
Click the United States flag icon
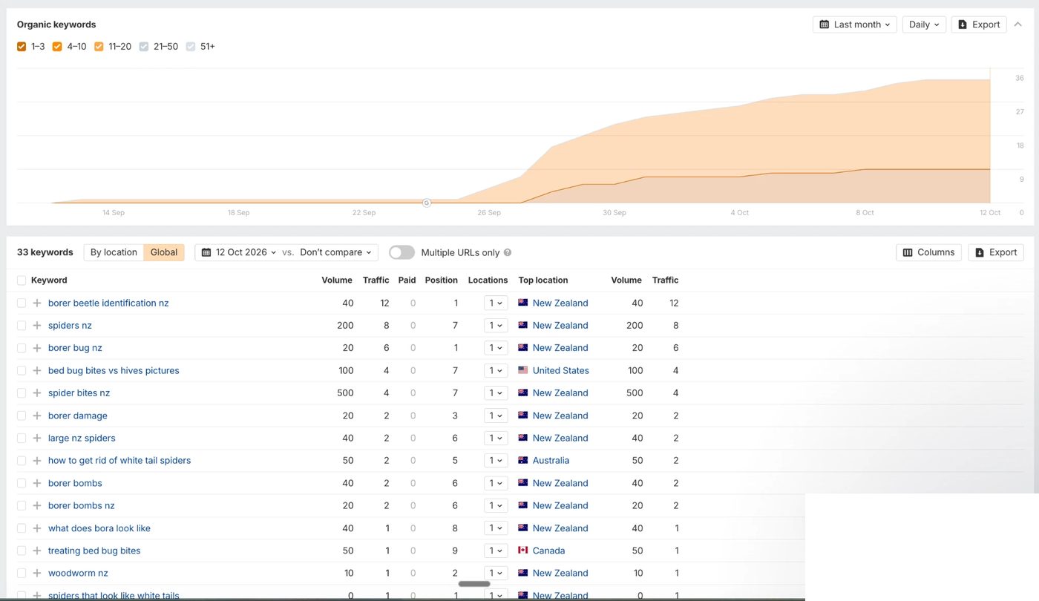pos(523,370)
